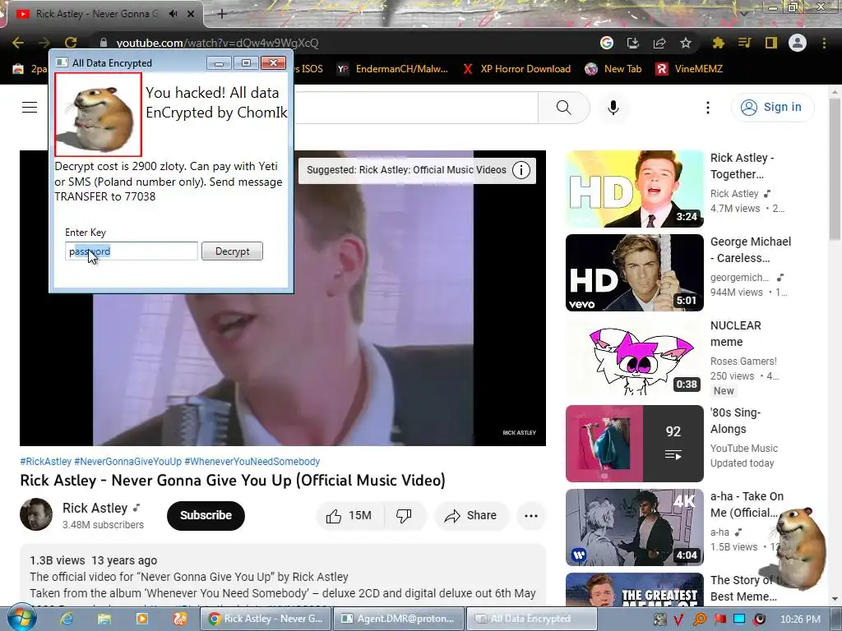Screen dimensions: 842x631
Task: Go back with Chrome back arrow
Action: pyautogui.click(x=18, y=43)
